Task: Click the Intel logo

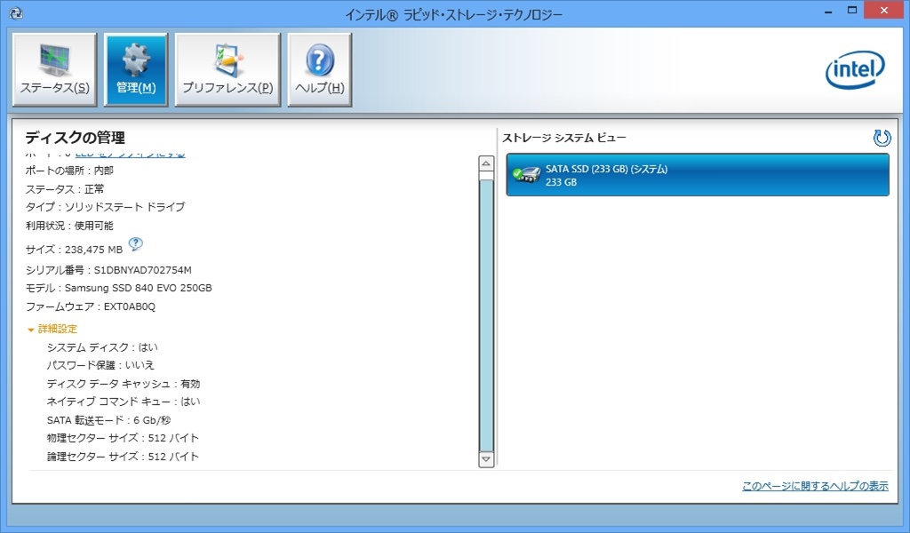Action: 855,70
